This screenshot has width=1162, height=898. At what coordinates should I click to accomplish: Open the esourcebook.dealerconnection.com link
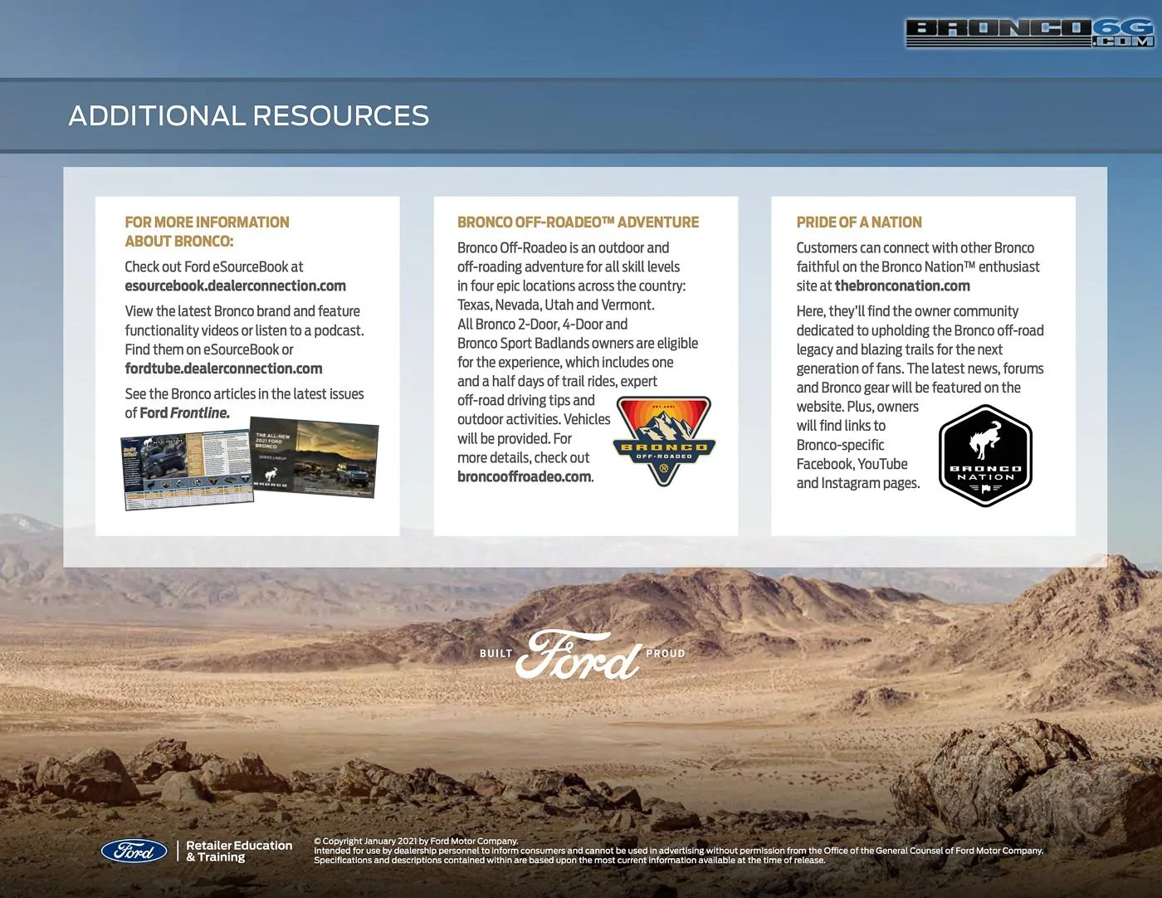235,286
